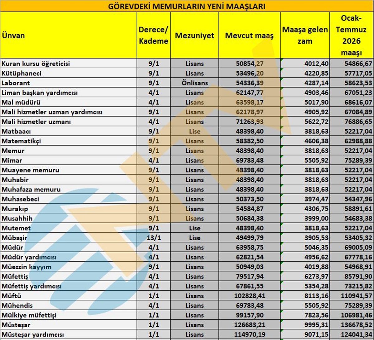Select the Mevcut maaş column header

(249, 35)
